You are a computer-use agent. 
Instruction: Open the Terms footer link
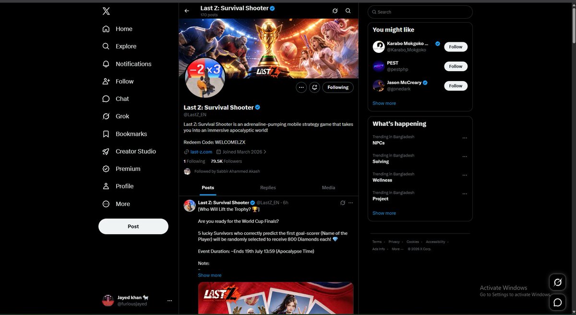pos(377,242)
